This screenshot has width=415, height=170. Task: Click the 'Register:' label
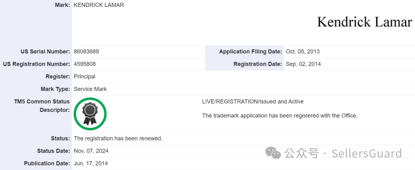pyautogui.click(x=58, y=77)
